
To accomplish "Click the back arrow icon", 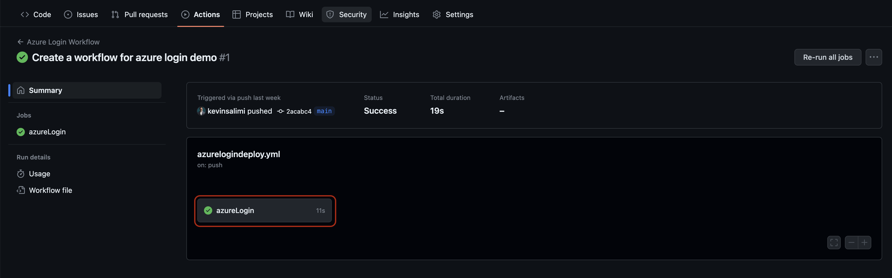I will point(20,42).
